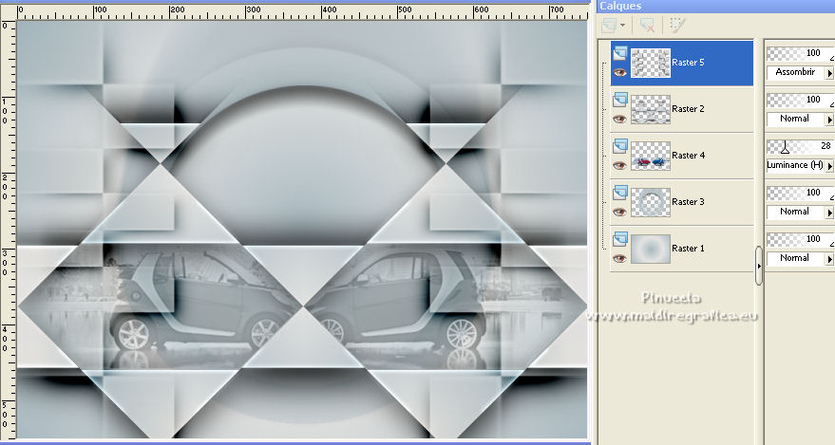Click the layers panel splitter handle arrow
The image size is (835, 445).
[759, 266]
